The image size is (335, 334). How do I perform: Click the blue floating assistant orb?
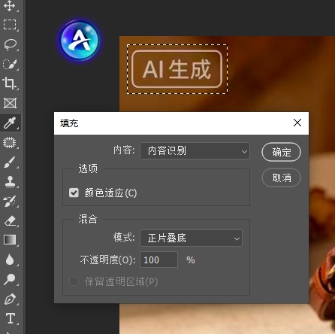80,40
